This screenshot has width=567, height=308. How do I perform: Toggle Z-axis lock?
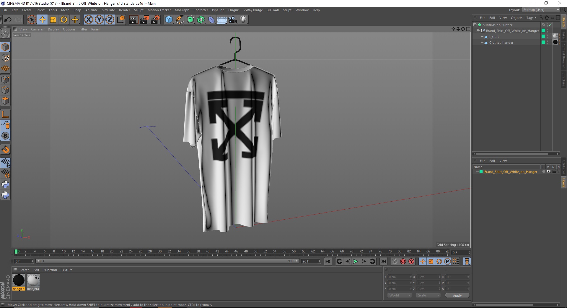110,20
